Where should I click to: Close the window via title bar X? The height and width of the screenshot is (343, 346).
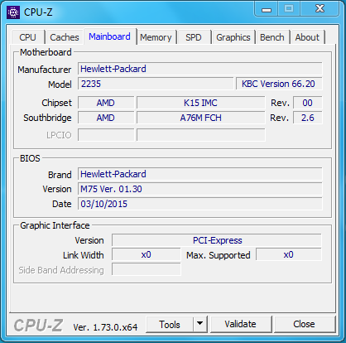(320, 9)
